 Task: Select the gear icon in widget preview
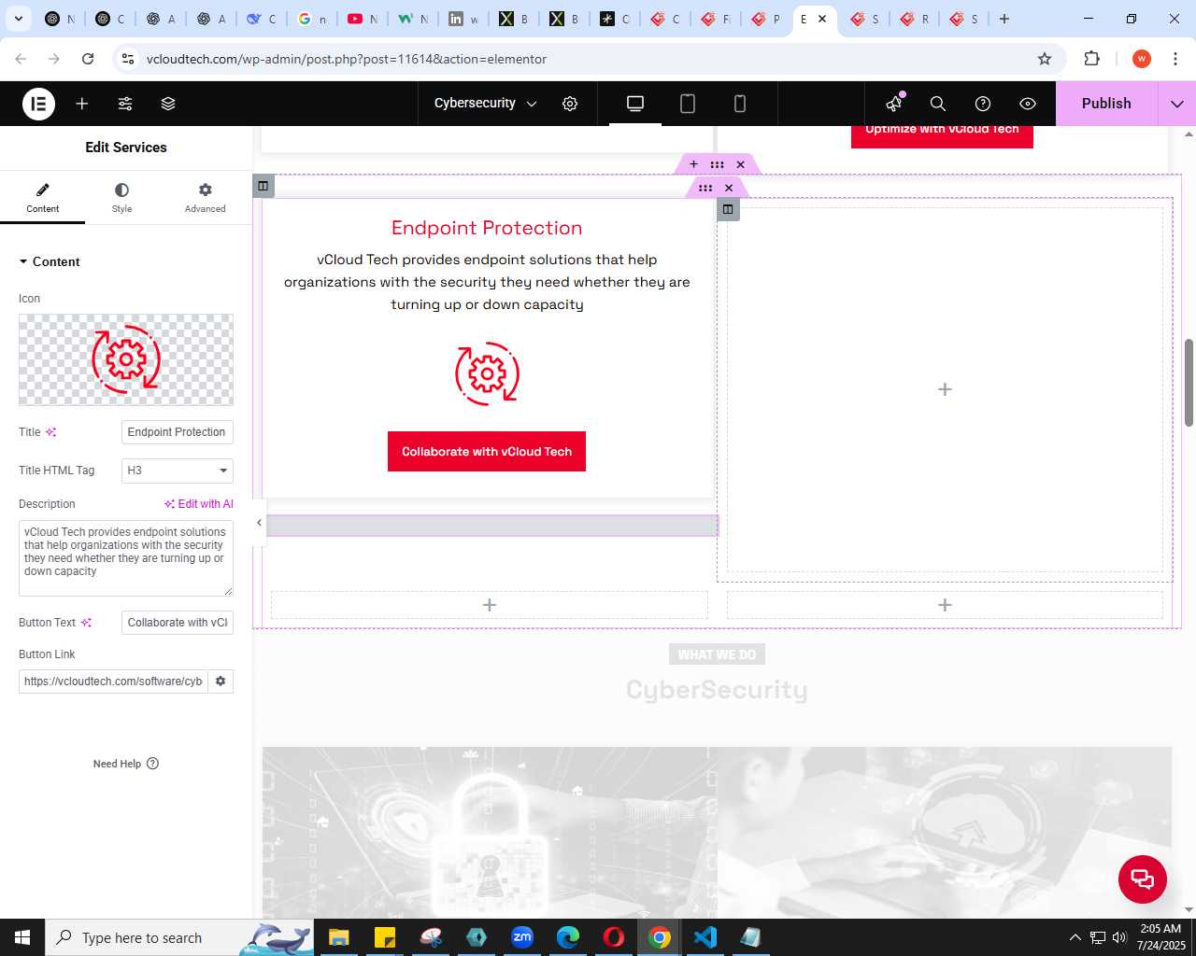click(x=487, y=374)
